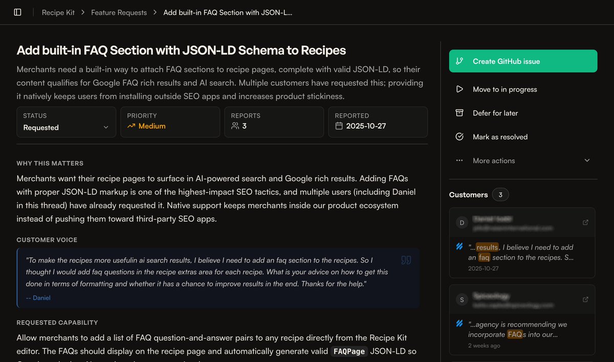Viewport: 614px width, 362px height.
Task: Toggle the sidebar panel icon
Action: pos(18,12)
